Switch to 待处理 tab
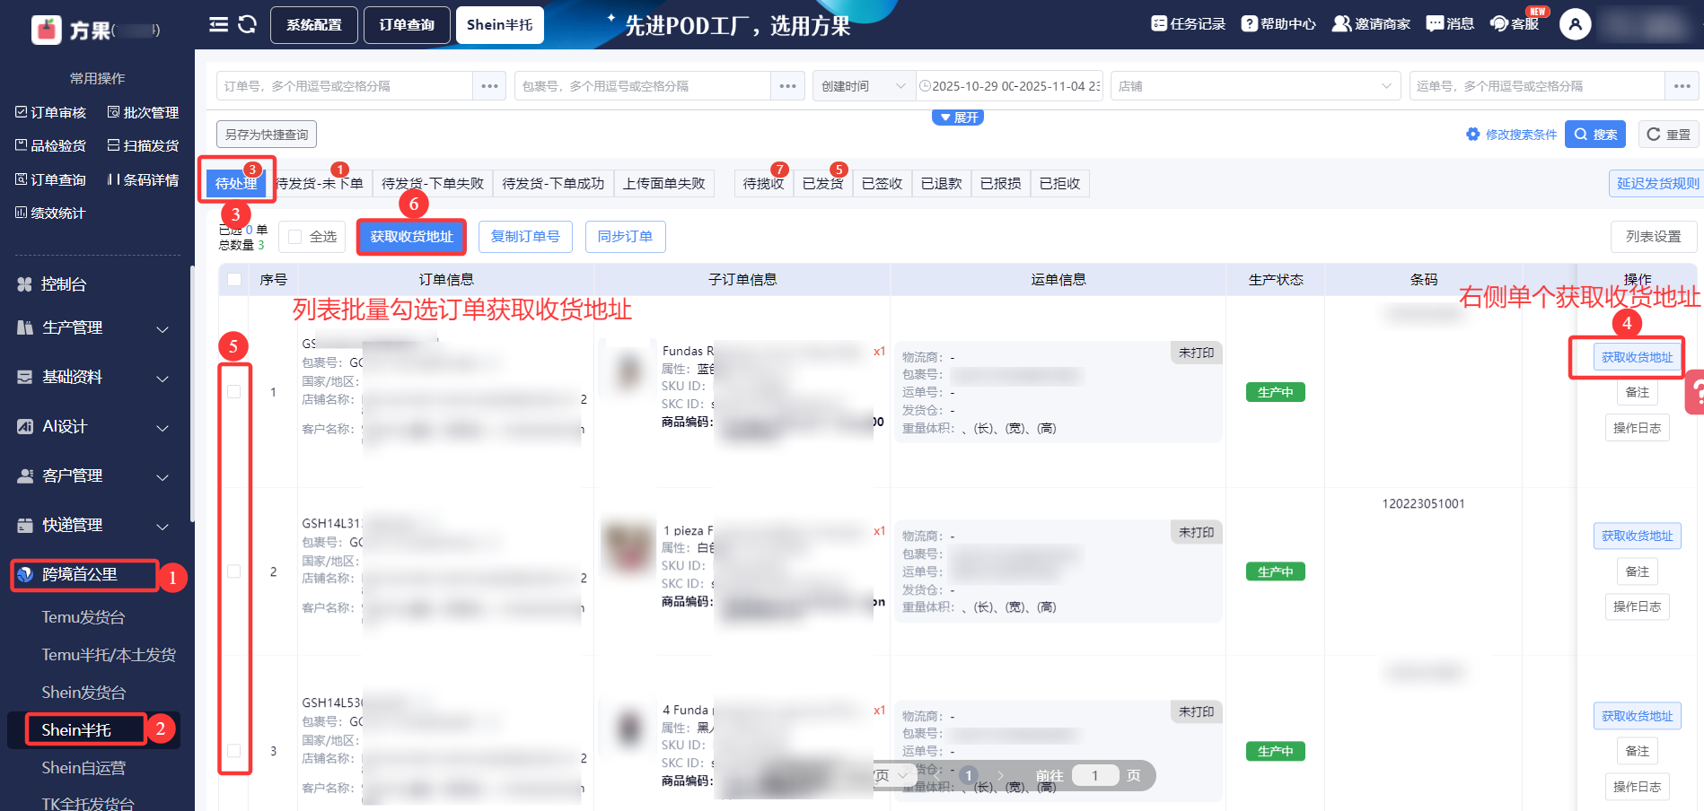This screenshot has height=811, width=1704. click(x=236, y=183)
